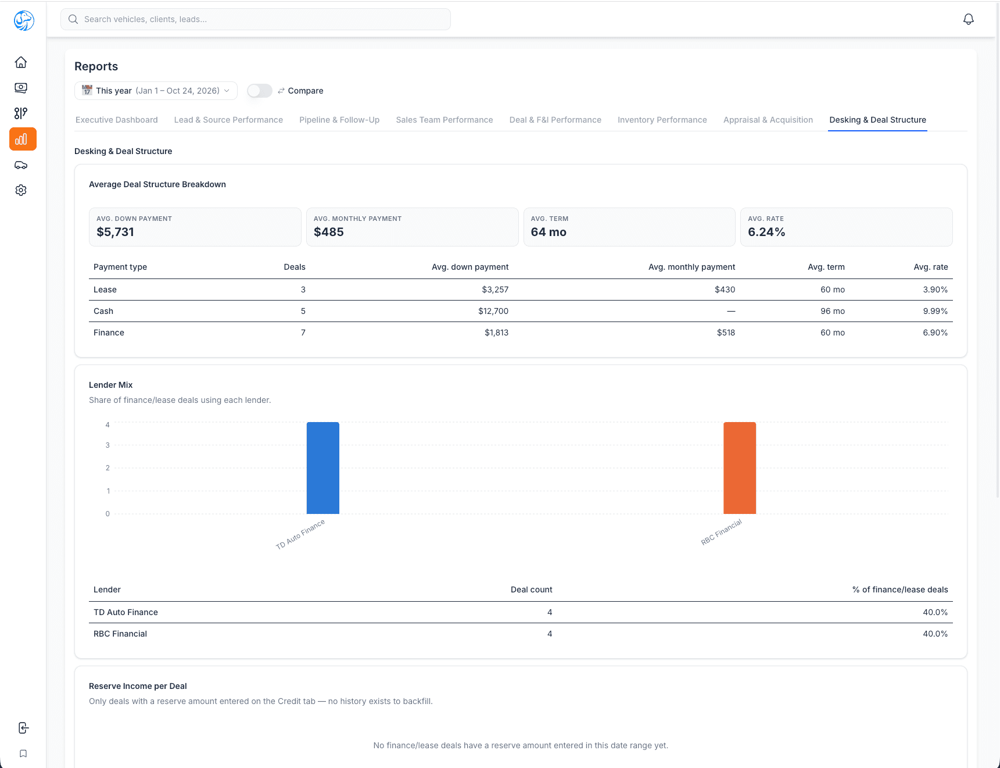Image resolution: width=1000 pixels, height=768 pixels.
Task: Switch to Executive Dashboard tab
Action: pyautogui.click(x=117, y=120)
